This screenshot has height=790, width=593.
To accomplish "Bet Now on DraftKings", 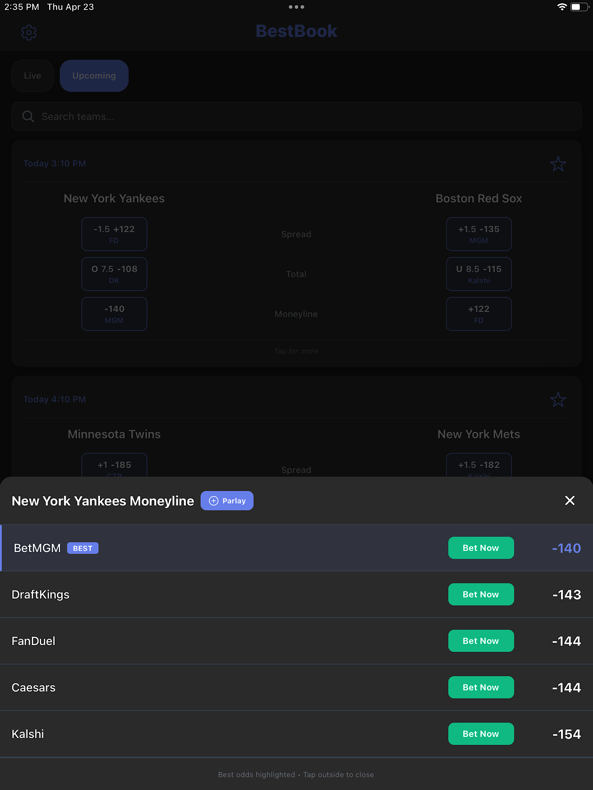I will (x=481, y=594).
